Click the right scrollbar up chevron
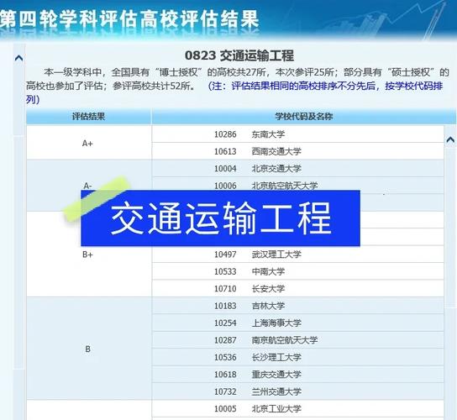 tap(450, 140)
